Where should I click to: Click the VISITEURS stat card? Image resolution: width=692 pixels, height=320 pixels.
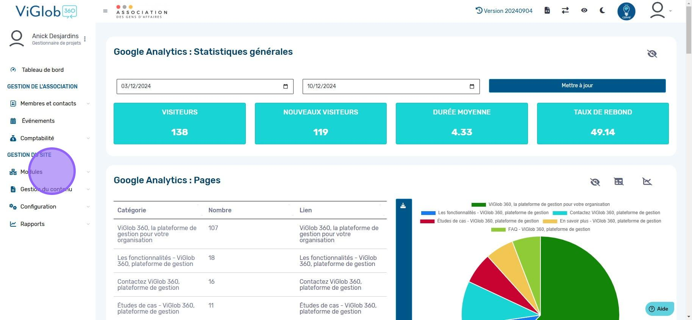pyautogui.click(x=180, y=124)
